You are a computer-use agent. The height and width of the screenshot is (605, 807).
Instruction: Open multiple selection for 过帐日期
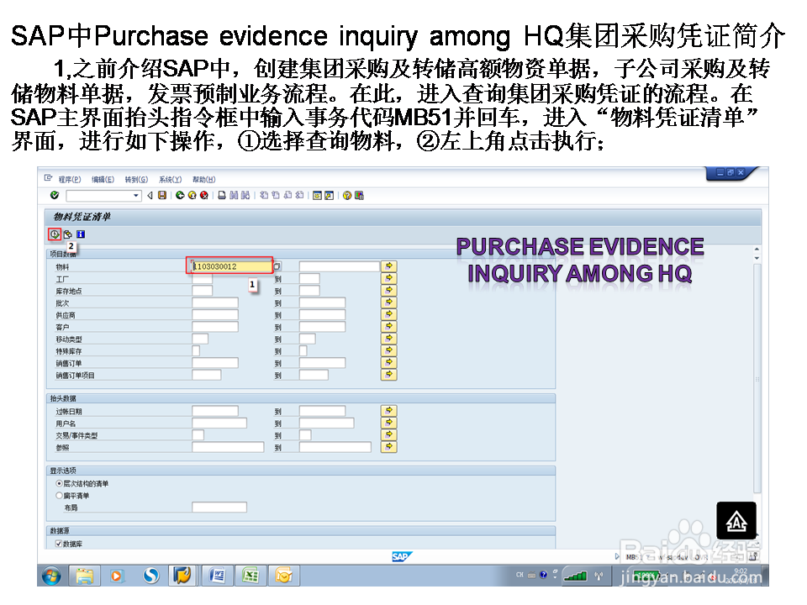388,411
